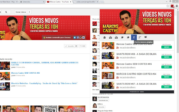Open SAINTS ROW #07 - A SAGA DE DILMA in popup

tap(136, 84)
